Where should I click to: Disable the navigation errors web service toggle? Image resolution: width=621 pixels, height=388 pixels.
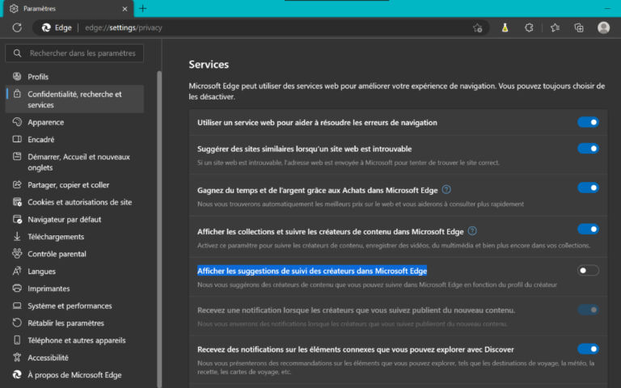(588, 122)
